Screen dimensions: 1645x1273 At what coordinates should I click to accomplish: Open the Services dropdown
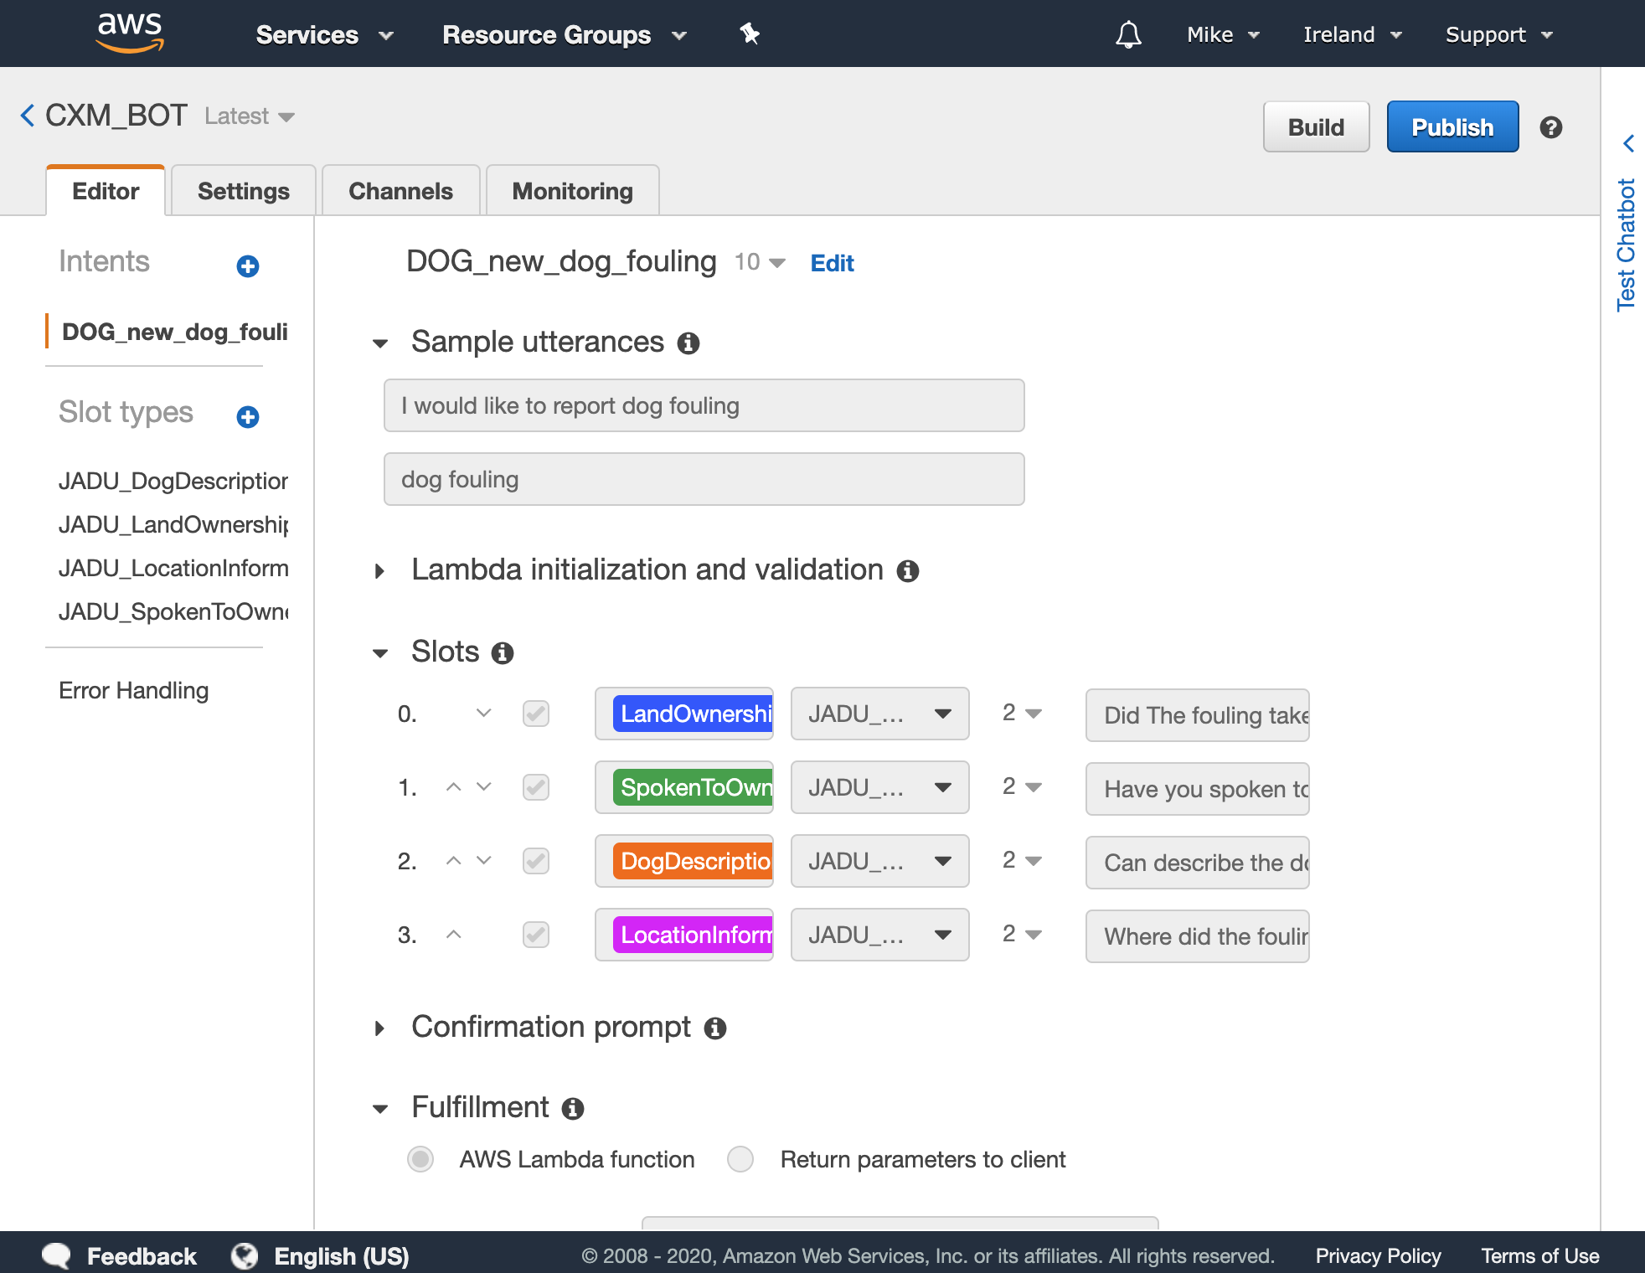(x=324, y=35)
